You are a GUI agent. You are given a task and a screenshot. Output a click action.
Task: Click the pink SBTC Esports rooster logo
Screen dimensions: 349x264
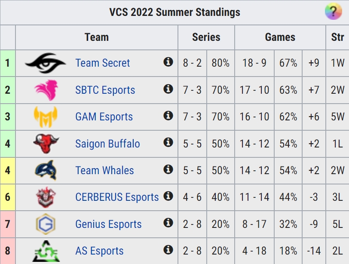(x=46, y=90)
